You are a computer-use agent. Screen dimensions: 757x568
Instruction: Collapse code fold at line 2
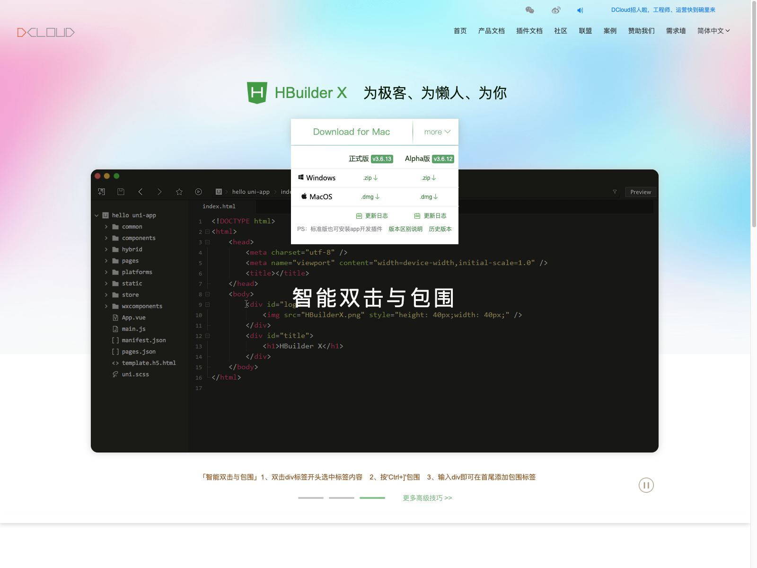[207, 231]
